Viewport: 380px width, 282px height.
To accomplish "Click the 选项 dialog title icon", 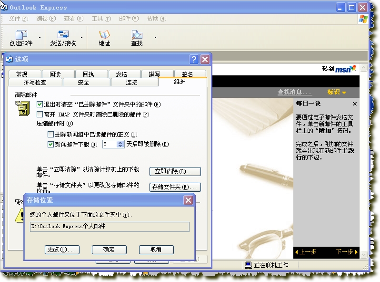I will 9,59.
